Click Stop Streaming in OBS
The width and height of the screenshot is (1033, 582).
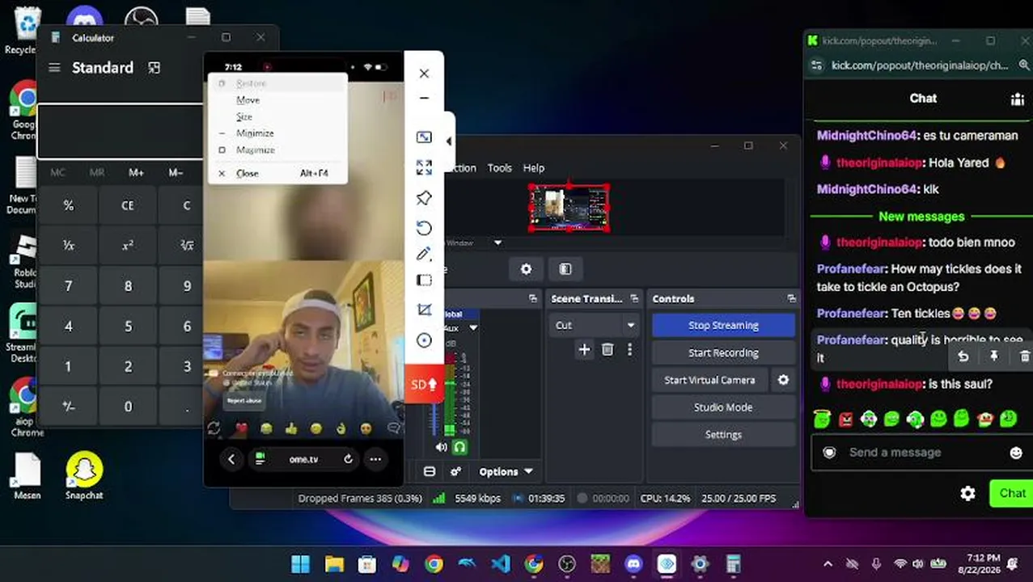(x=723, y=325)
